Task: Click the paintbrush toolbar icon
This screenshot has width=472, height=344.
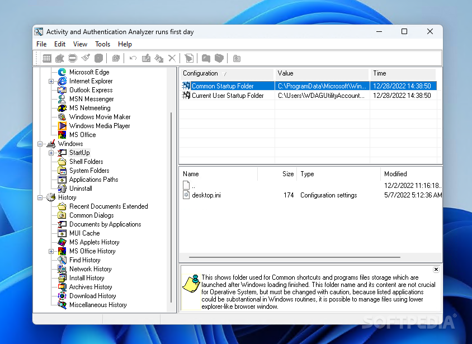Action: [x=86, y=58]
